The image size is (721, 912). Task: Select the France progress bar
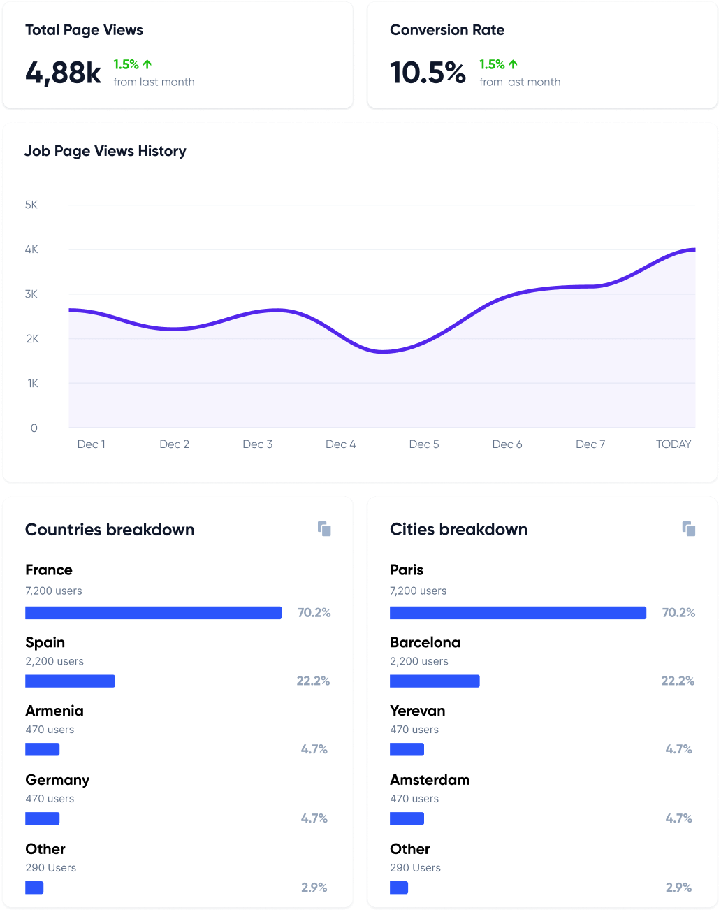click(x=154, y=612)
